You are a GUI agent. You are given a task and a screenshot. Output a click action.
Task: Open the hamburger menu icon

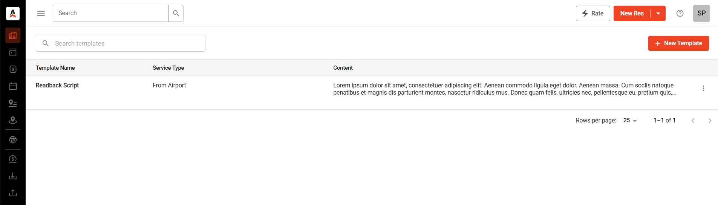click(41, 13)
